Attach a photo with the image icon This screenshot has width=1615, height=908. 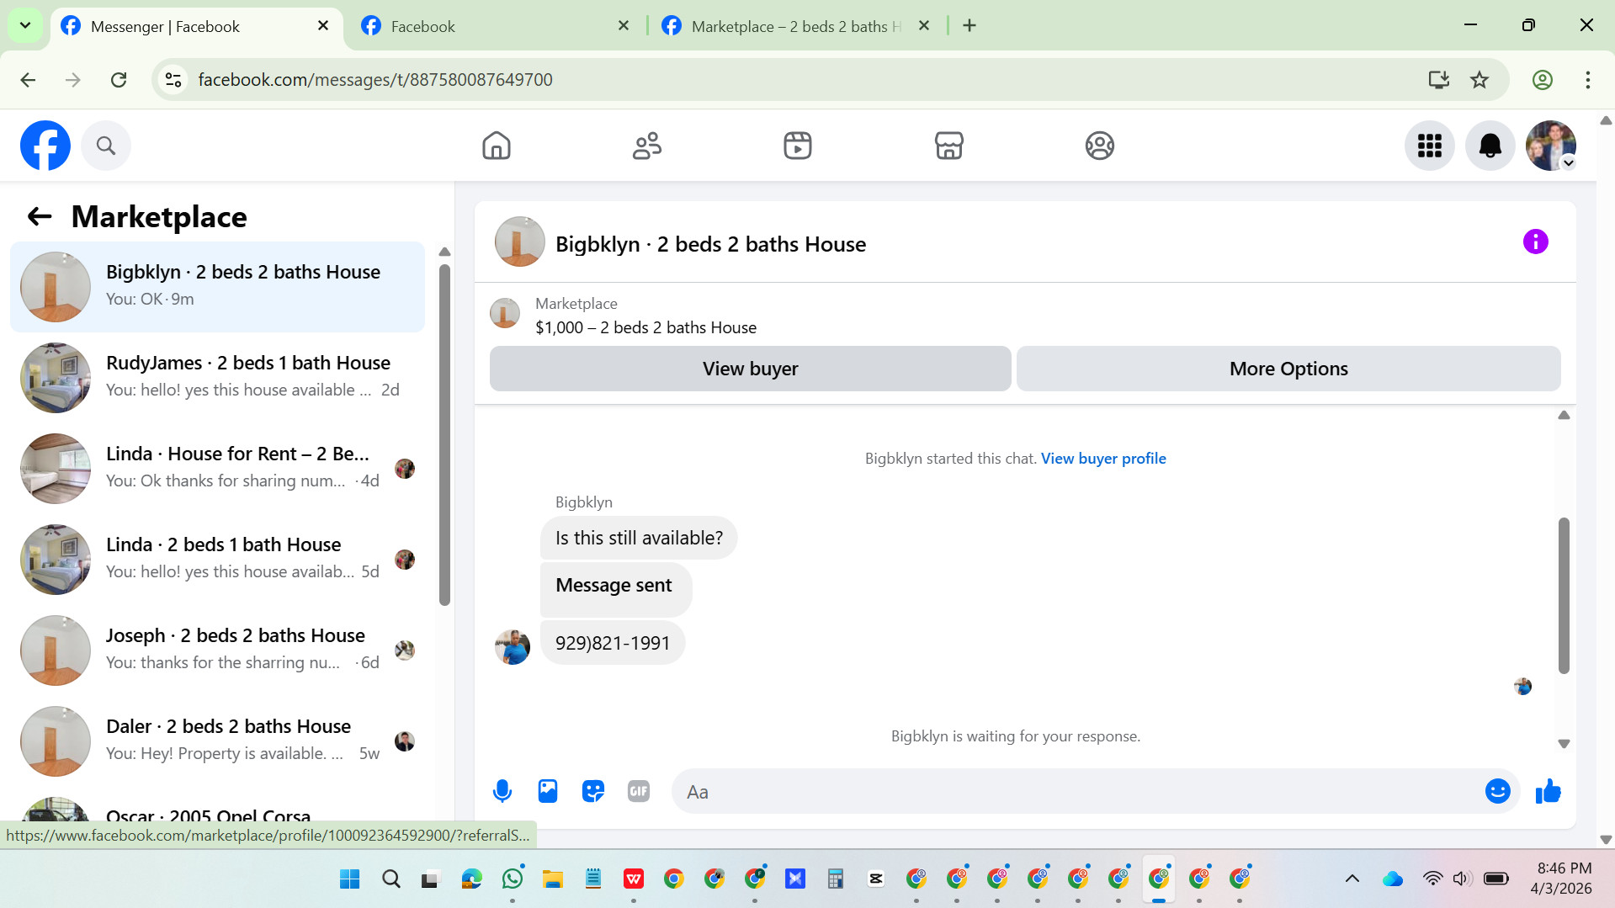click(x=548, y=791)
